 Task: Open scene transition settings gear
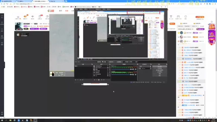click(x=151, y=66)
